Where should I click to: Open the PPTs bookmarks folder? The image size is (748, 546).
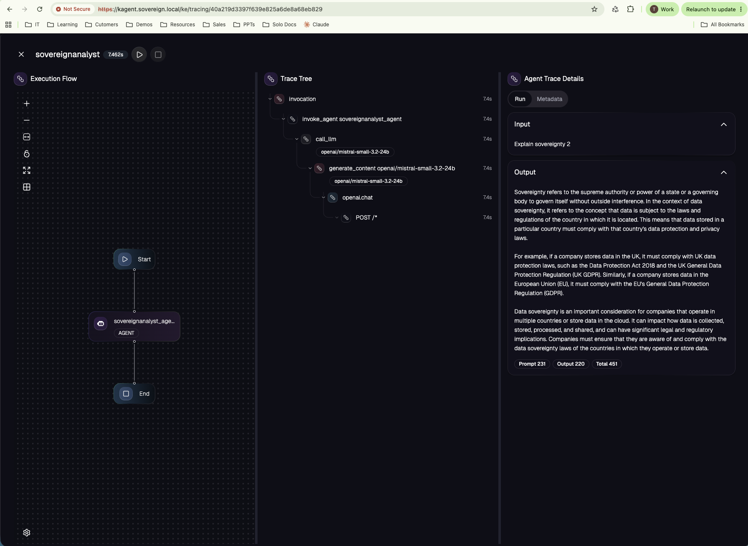244,25
